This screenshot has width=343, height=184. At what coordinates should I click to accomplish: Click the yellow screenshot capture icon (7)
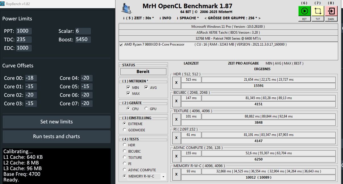pyautogui.click(x=318, y=11)
